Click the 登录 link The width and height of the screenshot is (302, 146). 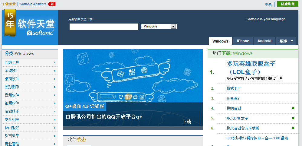pos(268,5)
